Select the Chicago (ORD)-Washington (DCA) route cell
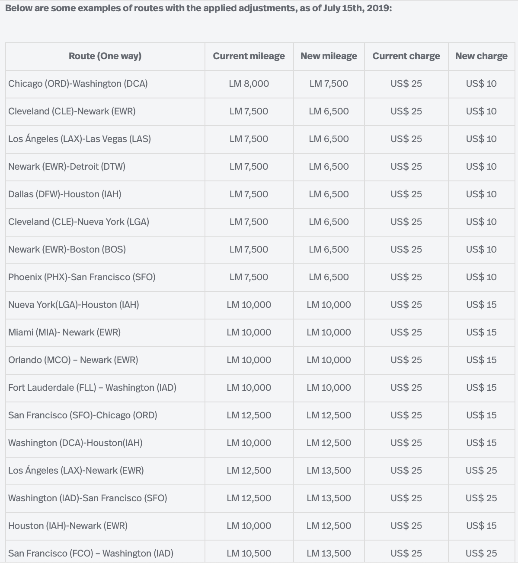The height and width of the screenshot is (563, 518). [78, 84]
